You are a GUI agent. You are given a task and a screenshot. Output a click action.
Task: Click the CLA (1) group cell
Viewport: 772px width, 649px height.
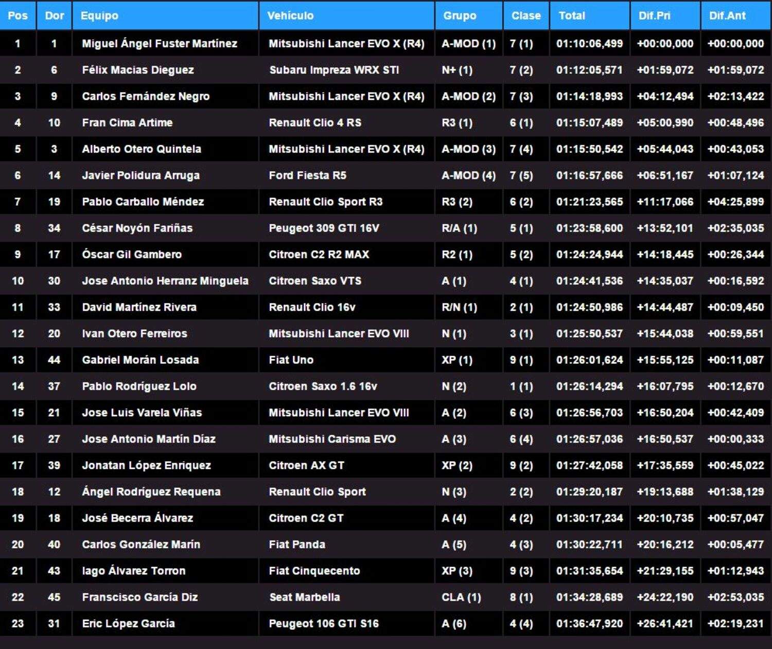461,597
